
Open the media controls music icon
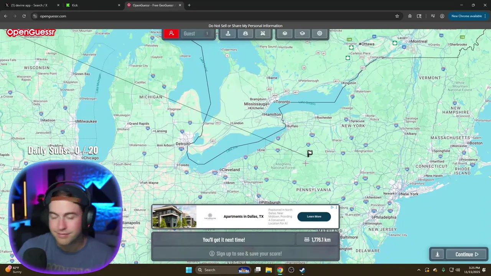[x=433, y=16]
